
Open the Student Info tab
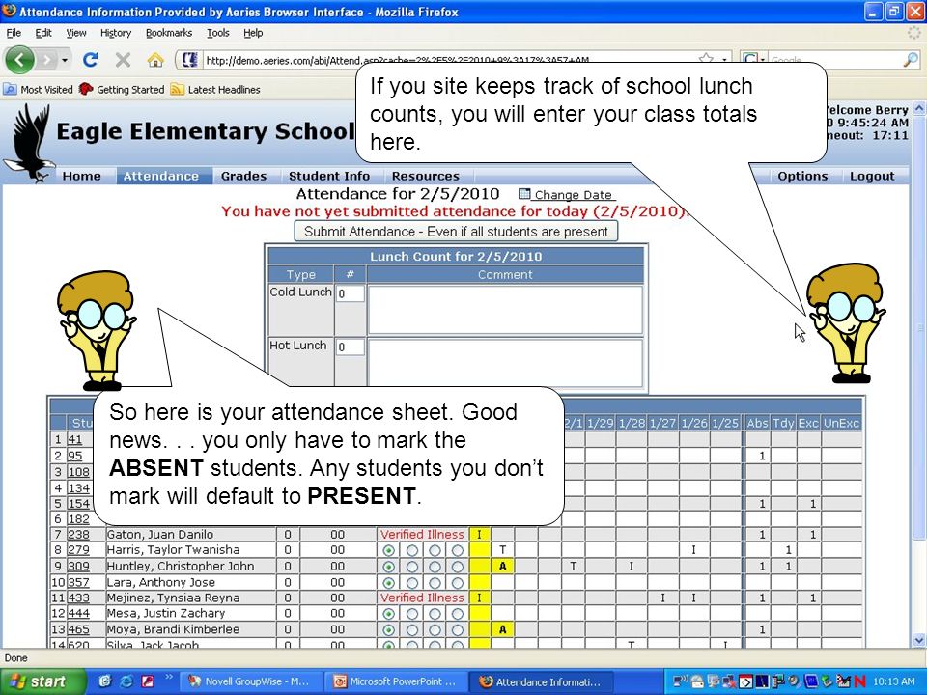point(328,176)
